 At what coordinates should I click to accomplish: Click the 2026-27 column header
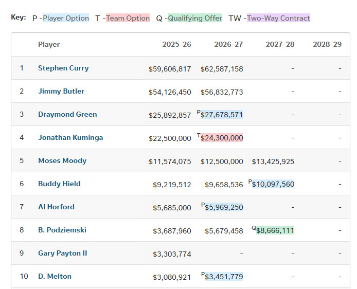pos(228,44)
